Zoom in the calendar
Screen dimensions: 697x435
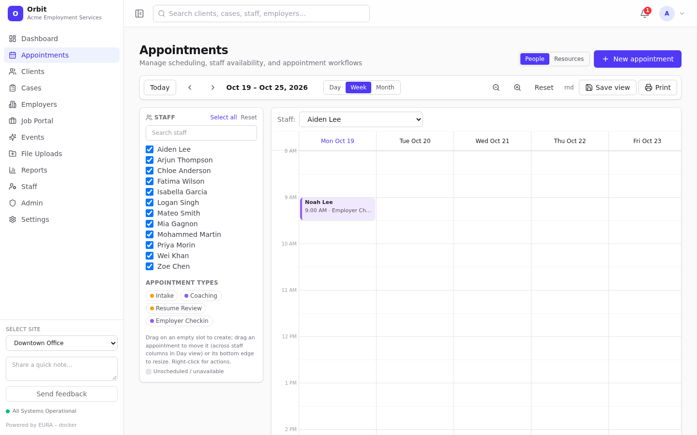[x=517, y=87]
